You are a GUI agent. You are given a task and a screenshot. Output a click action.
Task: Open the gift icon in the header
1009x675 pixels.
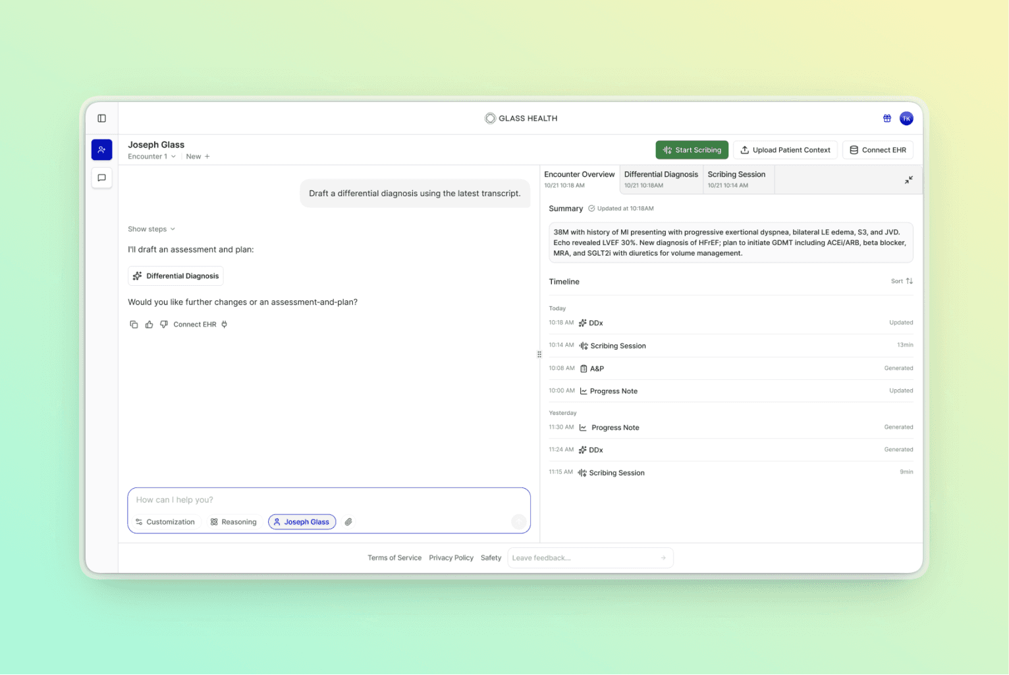click(x=887, y=119)
